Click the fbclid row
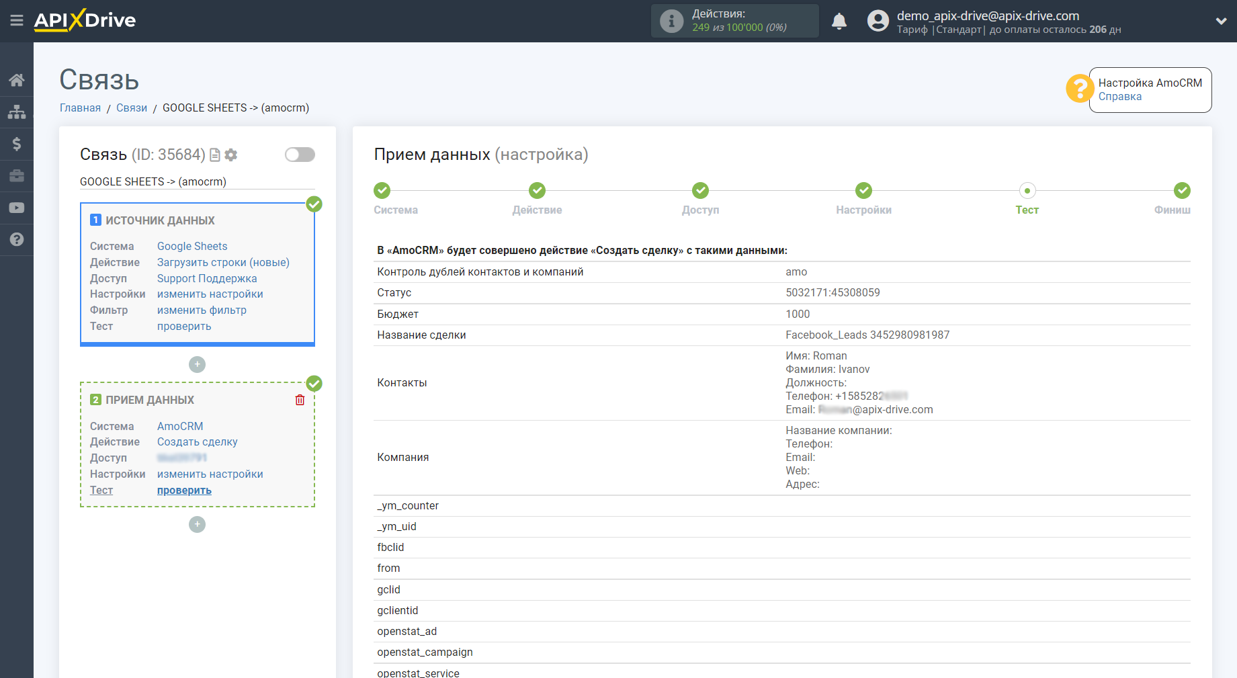This screenshot has width=1237, height=678. (782, 547)
